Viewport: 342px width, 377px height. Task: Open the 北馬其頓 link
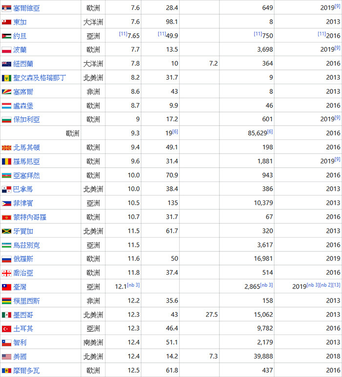(x=26, y=148)
